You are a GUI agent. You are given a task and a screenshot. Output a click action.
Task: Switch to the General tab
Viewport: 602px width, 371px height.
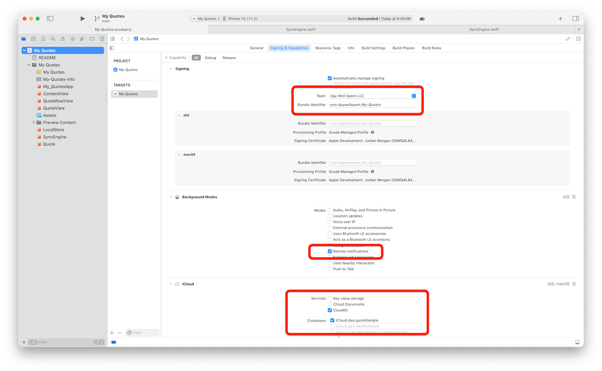[256, 48]
